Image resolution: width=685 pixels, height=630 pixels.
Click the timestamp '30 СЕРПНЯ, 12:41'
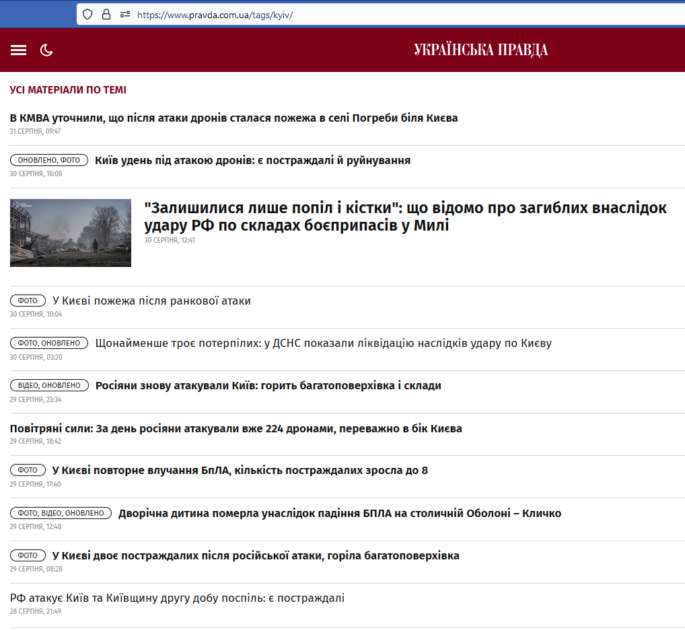coord(170,240)
